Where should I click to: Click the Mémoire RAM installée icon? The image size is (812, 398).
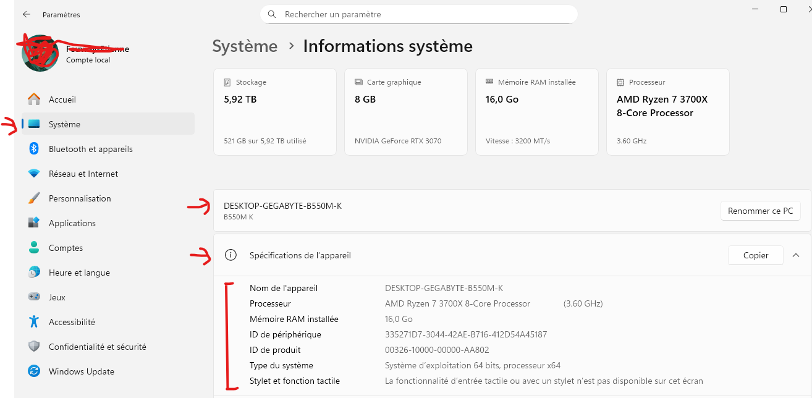489,82
